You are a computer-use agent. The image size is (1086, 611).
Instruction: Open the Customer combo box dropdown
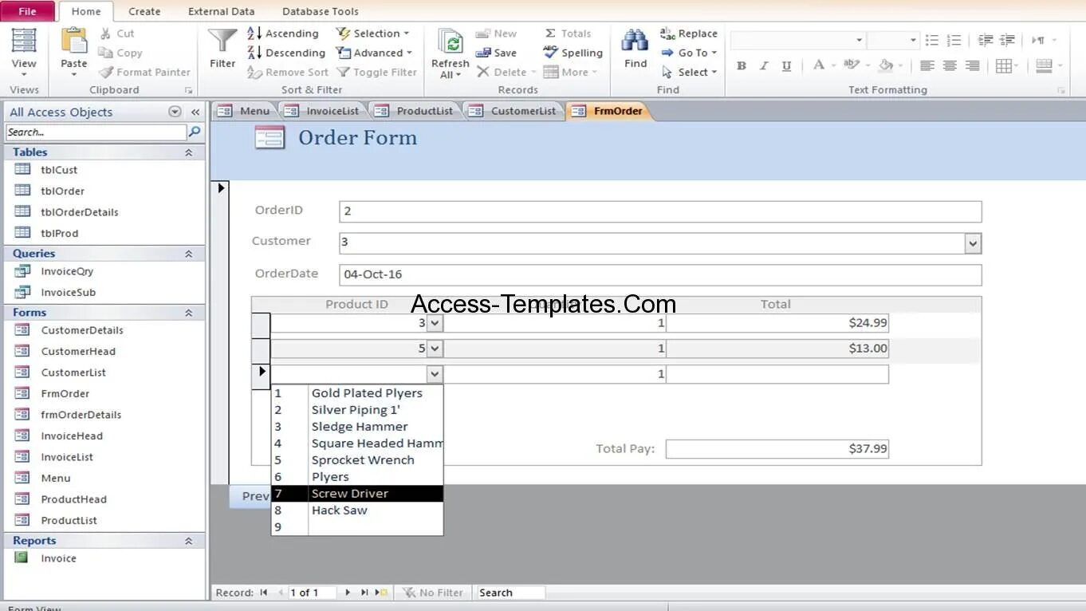tap(972, 242)
